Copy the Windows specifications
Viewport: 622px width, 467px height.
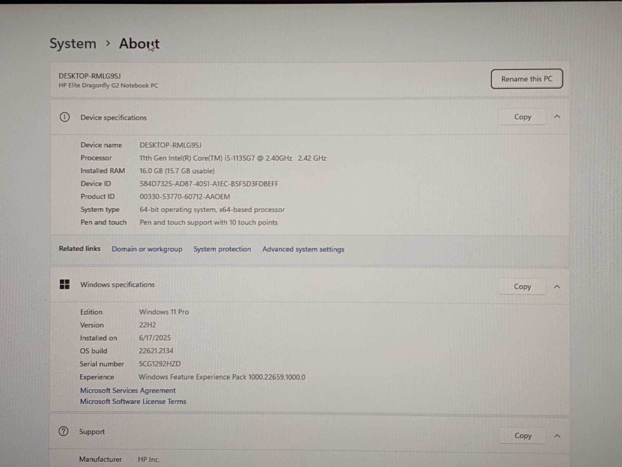click(x=522, y=286)
